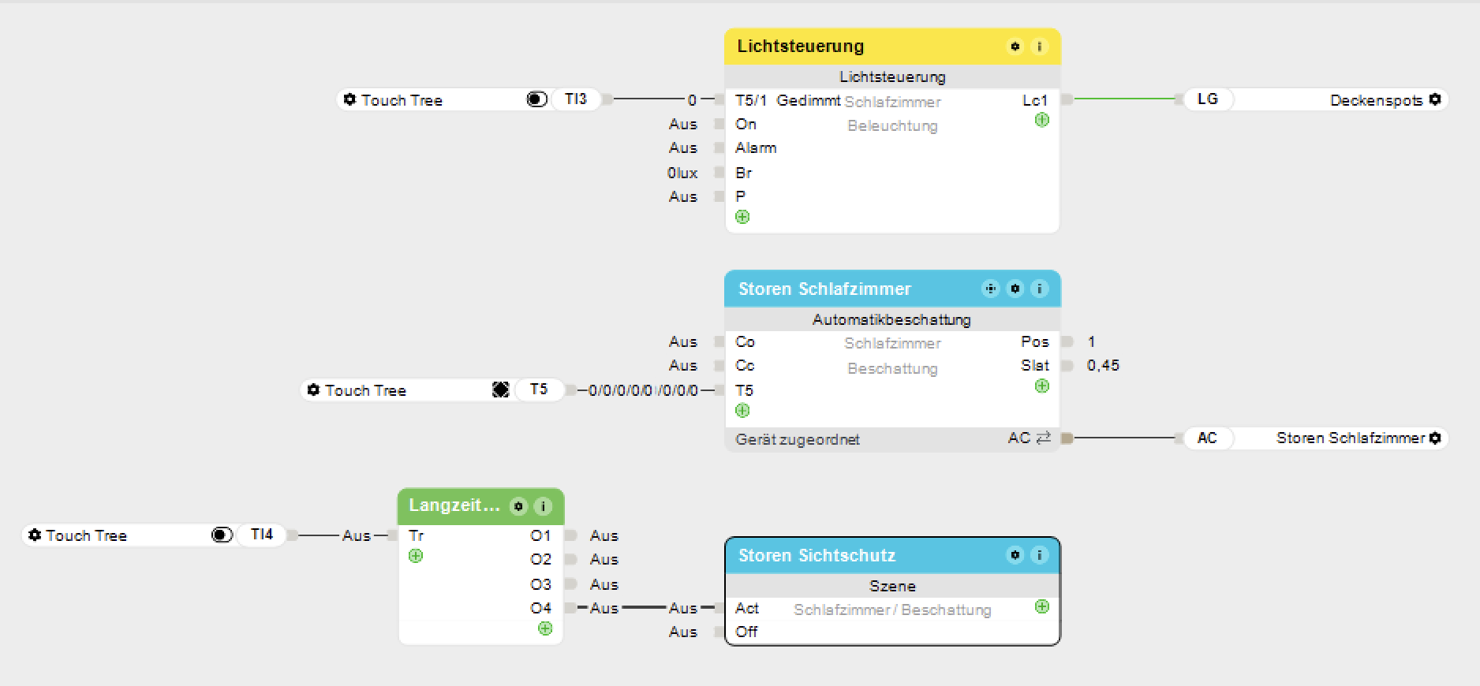Image resolution: width=1480 pixels, height=686 pixels.
Task: Click gear icon of Touch Tree TI4
Action: point(35,535)
